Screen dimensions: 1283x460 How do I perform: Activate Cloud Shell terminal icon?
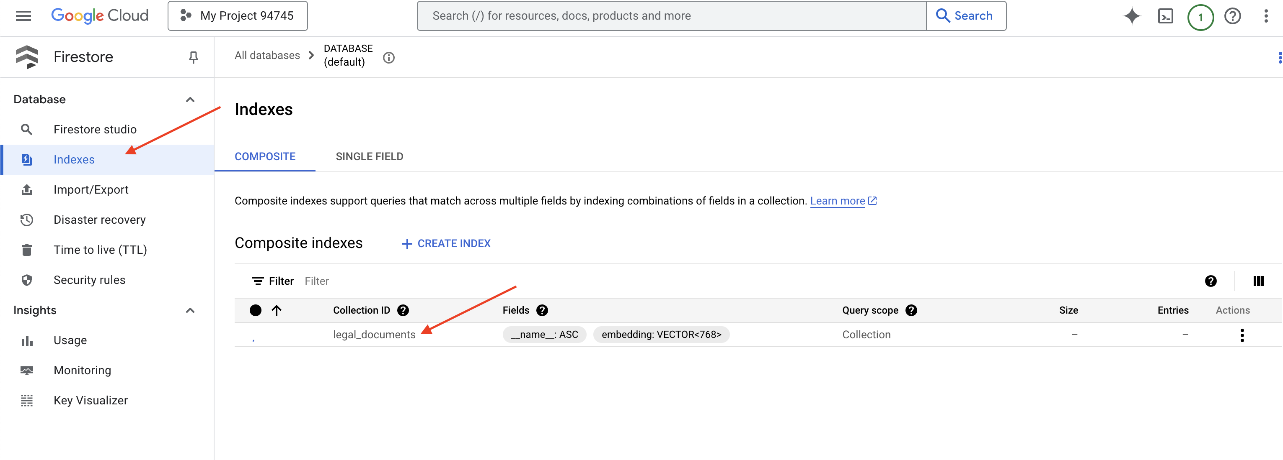[x=1165, y=16]
